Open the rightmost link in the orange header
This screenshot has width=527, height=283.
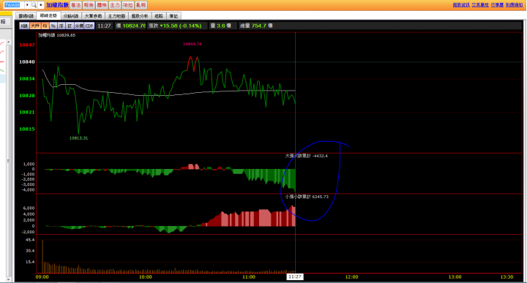514,5
